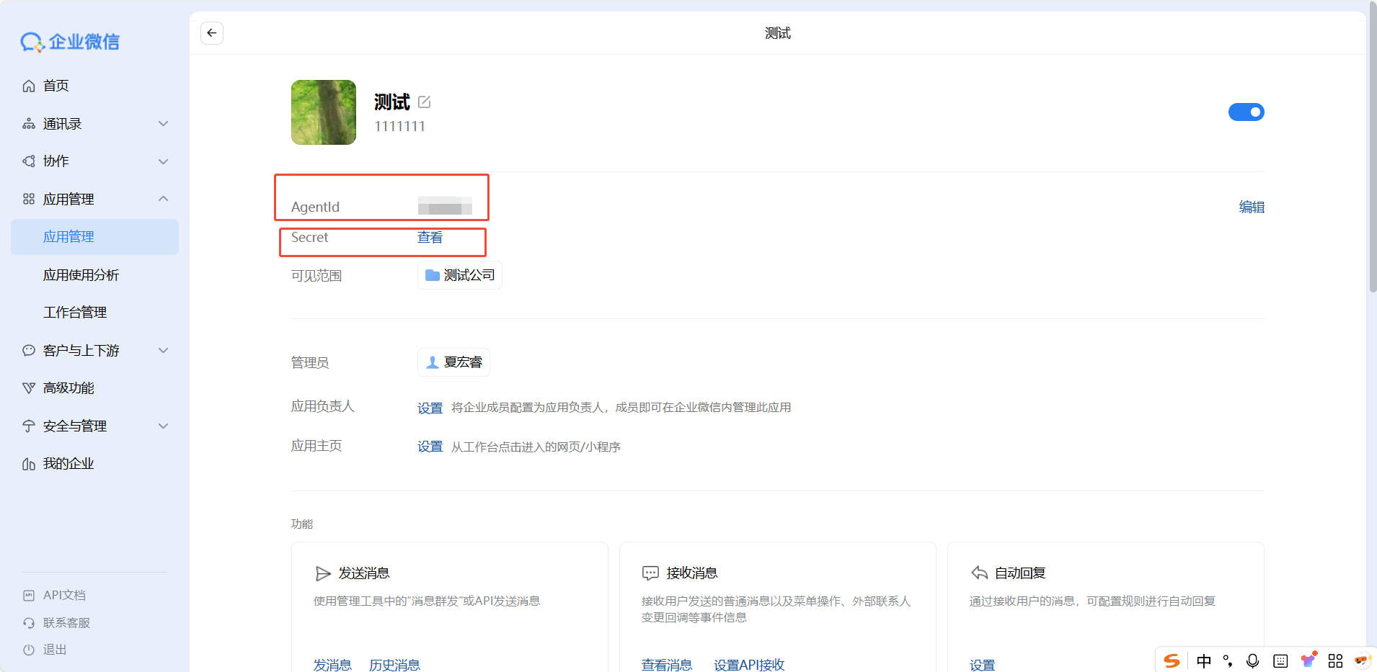Click the 自动回复 reply arrow icon
Viewport: 1377px width, 672px height.
[x=979, y=573]
